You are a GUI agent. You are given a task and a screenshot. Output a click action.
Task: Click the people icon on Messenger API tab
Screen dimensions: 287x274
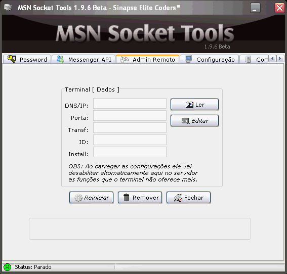coord(60,59)
